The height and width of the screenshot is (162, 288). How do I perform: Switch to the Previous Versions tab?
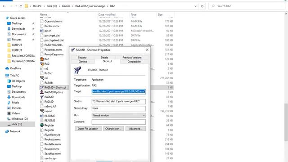pyautogui.click(x=132, y=58)
